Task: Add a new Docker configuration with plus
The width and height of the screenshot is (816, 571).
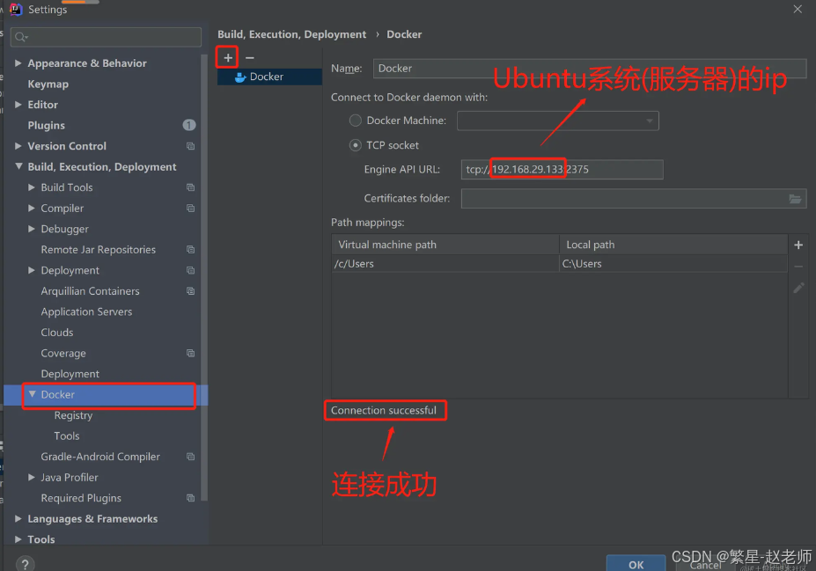Action: (227, 58)
